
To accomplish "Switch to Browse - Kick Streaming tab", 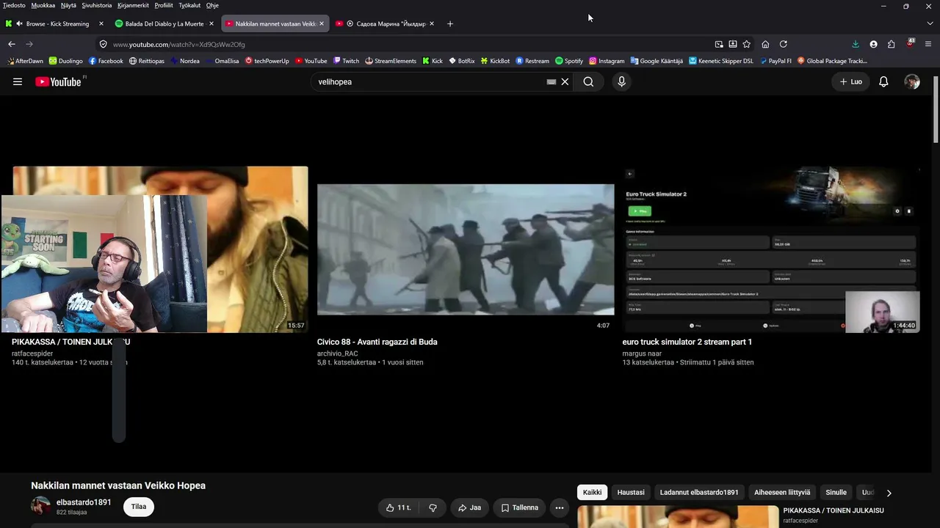I will tap(55, 23).
